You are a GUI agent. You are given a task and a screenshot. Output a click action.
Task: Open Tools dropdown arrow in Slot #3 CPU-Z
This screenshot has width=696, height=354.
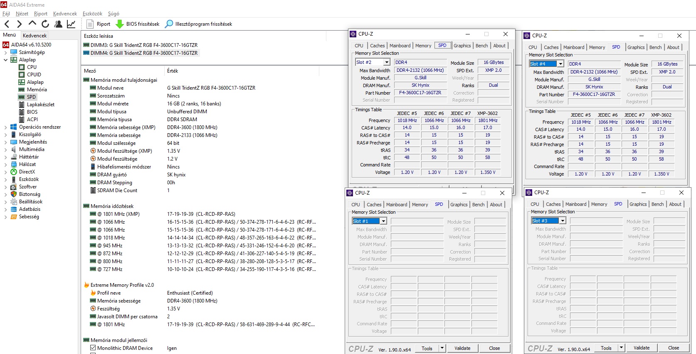621,348
